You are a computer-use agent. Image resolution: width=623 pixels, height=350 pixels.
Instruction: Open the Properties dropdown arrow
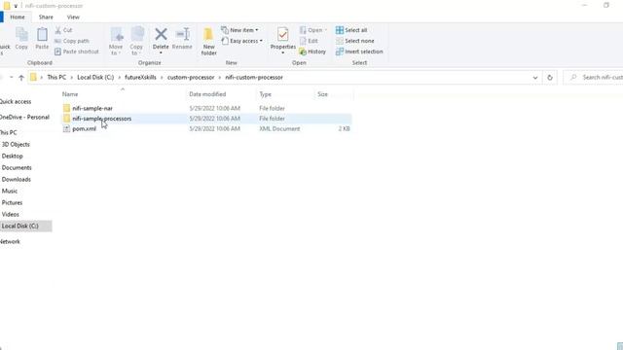tap(283, 53)
